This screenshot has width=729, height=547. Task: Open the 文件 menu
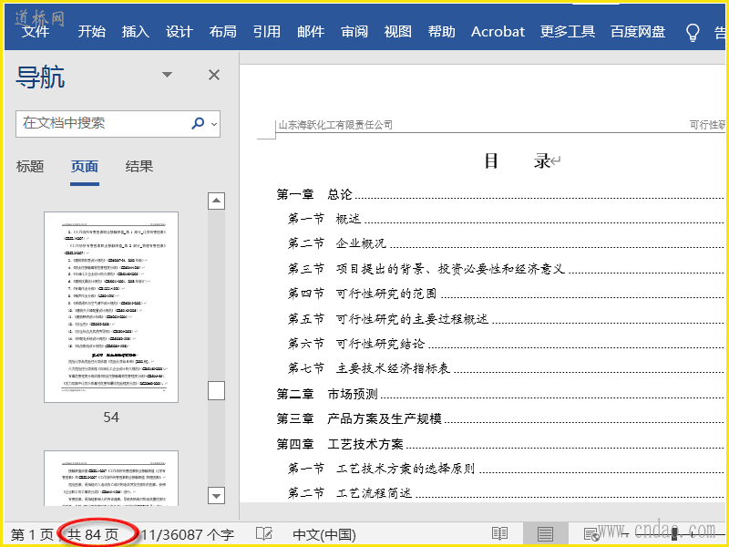click(36, 32)
